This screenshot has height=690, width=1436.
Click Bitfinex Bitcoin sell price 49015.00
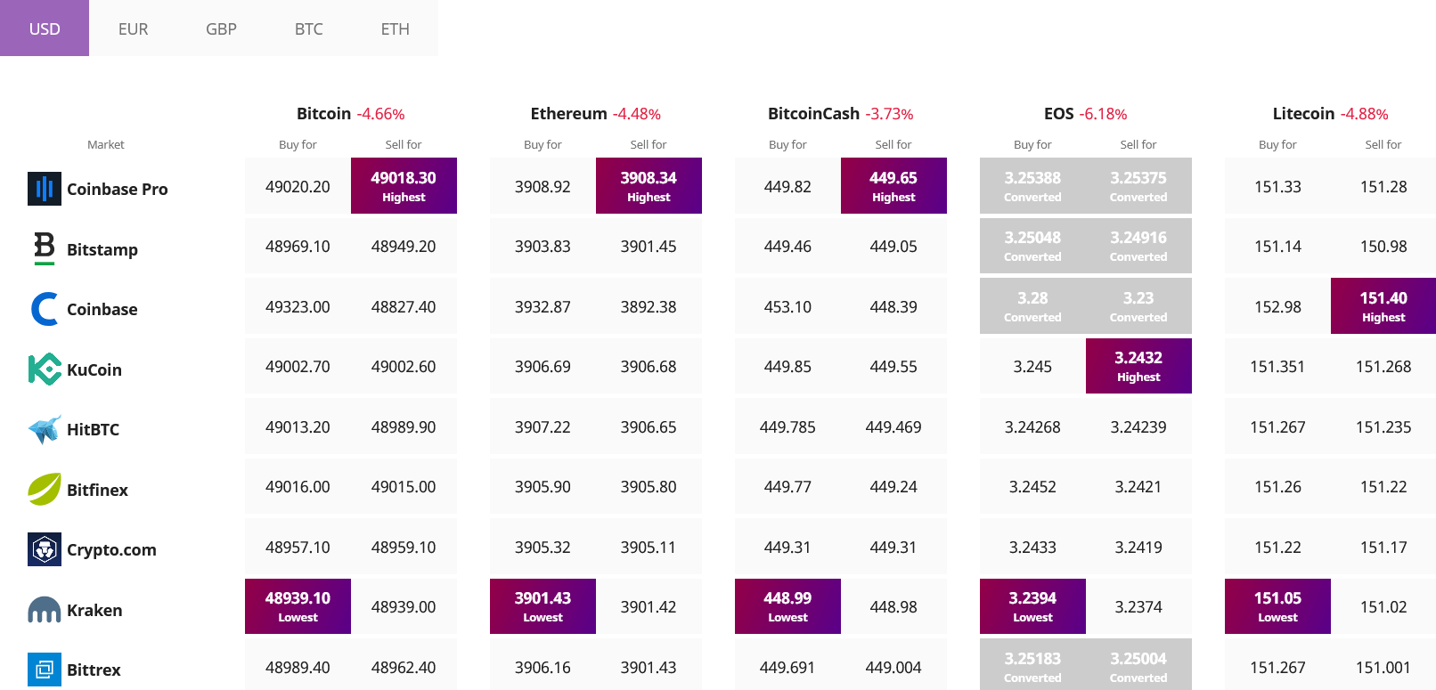(404, 486)
